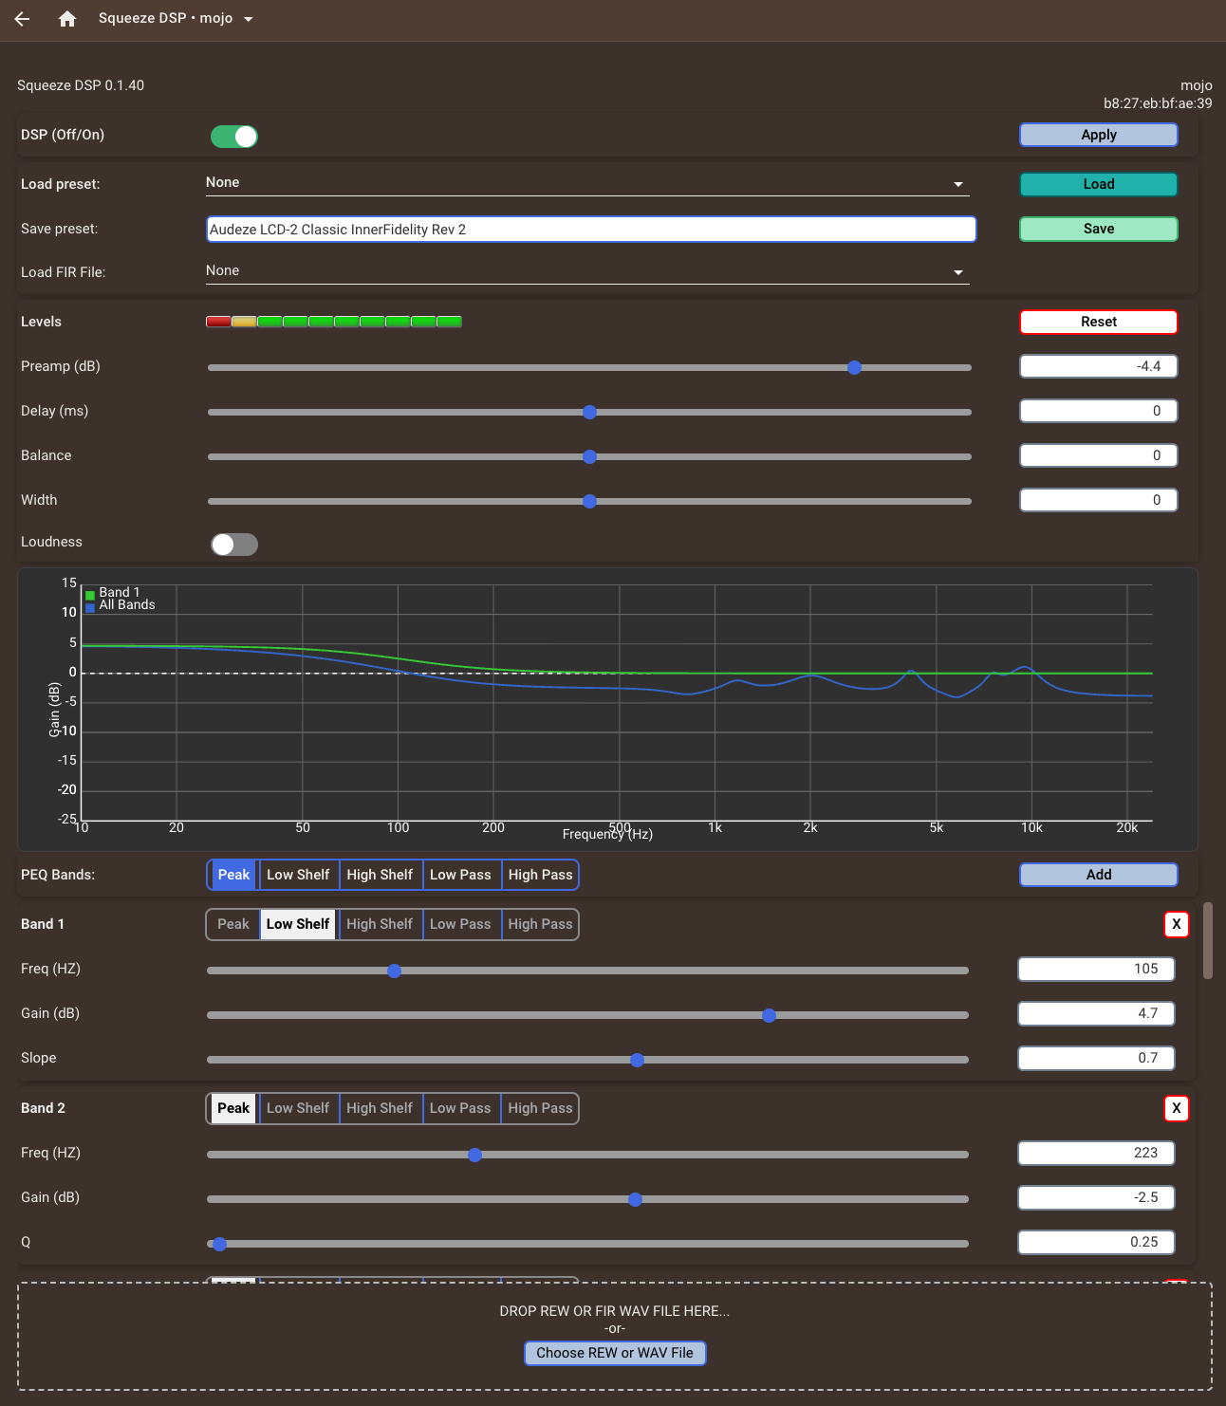Click the back arrow icon

click(x=23, y=19)
